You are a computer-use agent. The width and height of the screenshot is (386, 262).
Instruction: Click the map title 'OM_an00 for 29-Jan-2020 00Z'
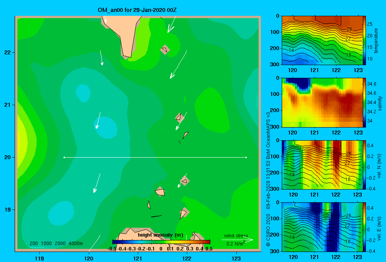pos(137,10)
